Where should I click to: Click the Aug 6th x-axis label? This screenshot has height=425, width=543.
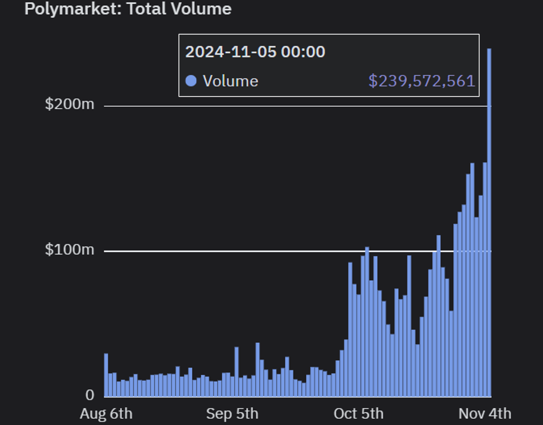[x=106, y=414]
